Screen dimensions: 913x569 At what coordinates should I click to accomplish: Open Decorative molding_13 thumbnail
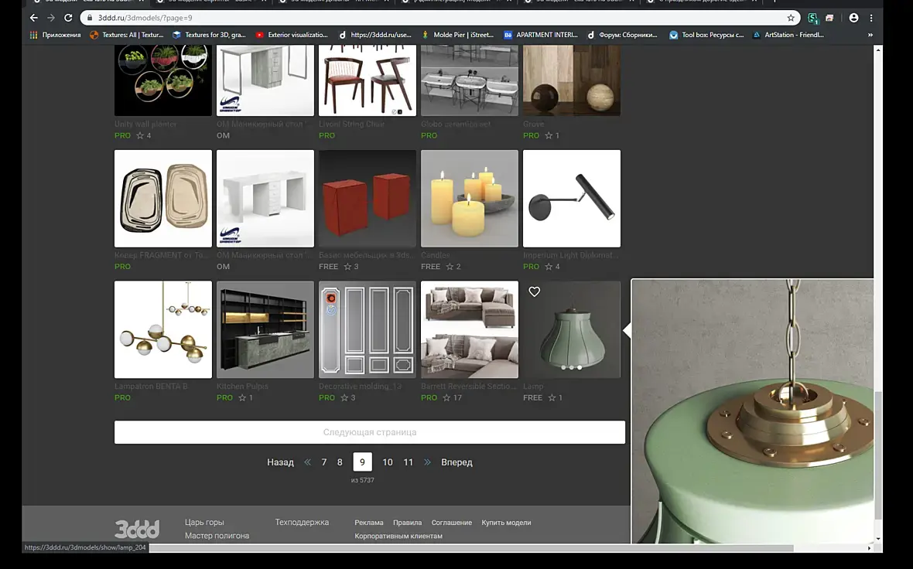point(368,330)
